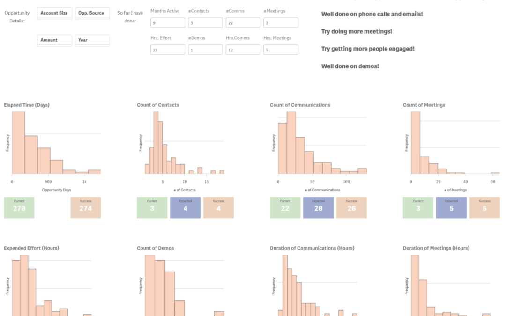Select the #Demos input field
The image size is (506, 316).
(x=205, y=50)
